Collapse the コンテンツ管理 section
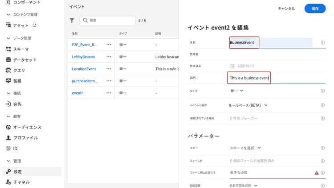This screenshot has height=188, width=334. pos(8,15)
